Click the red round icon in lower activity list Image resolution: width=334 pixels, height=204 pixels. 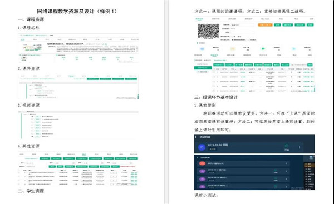pos(202,163)
